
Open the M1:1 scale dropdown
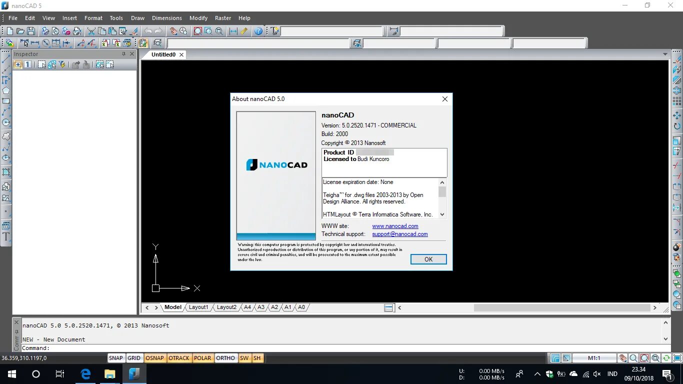[x=594, y=358]
